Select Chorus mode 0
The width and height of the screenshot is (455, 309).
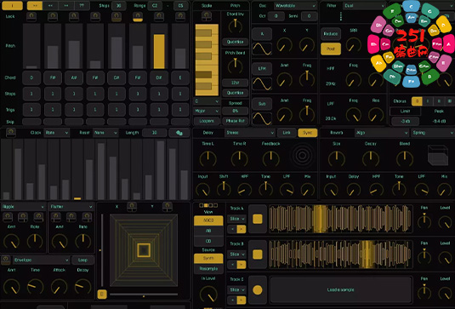click(417, 101)
